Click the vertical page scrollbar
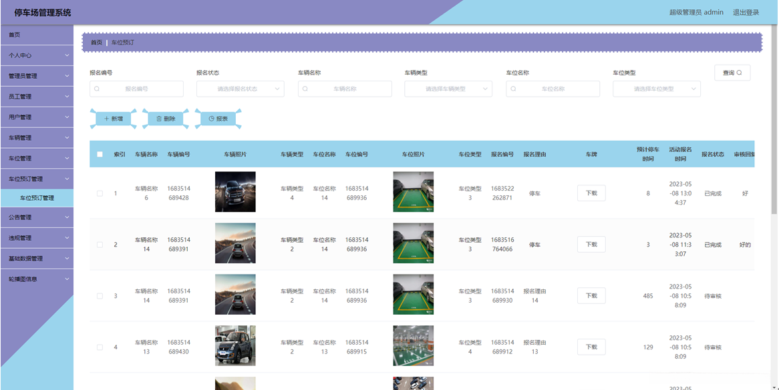Viewport: 779px width, 390px height. [774, 119]
